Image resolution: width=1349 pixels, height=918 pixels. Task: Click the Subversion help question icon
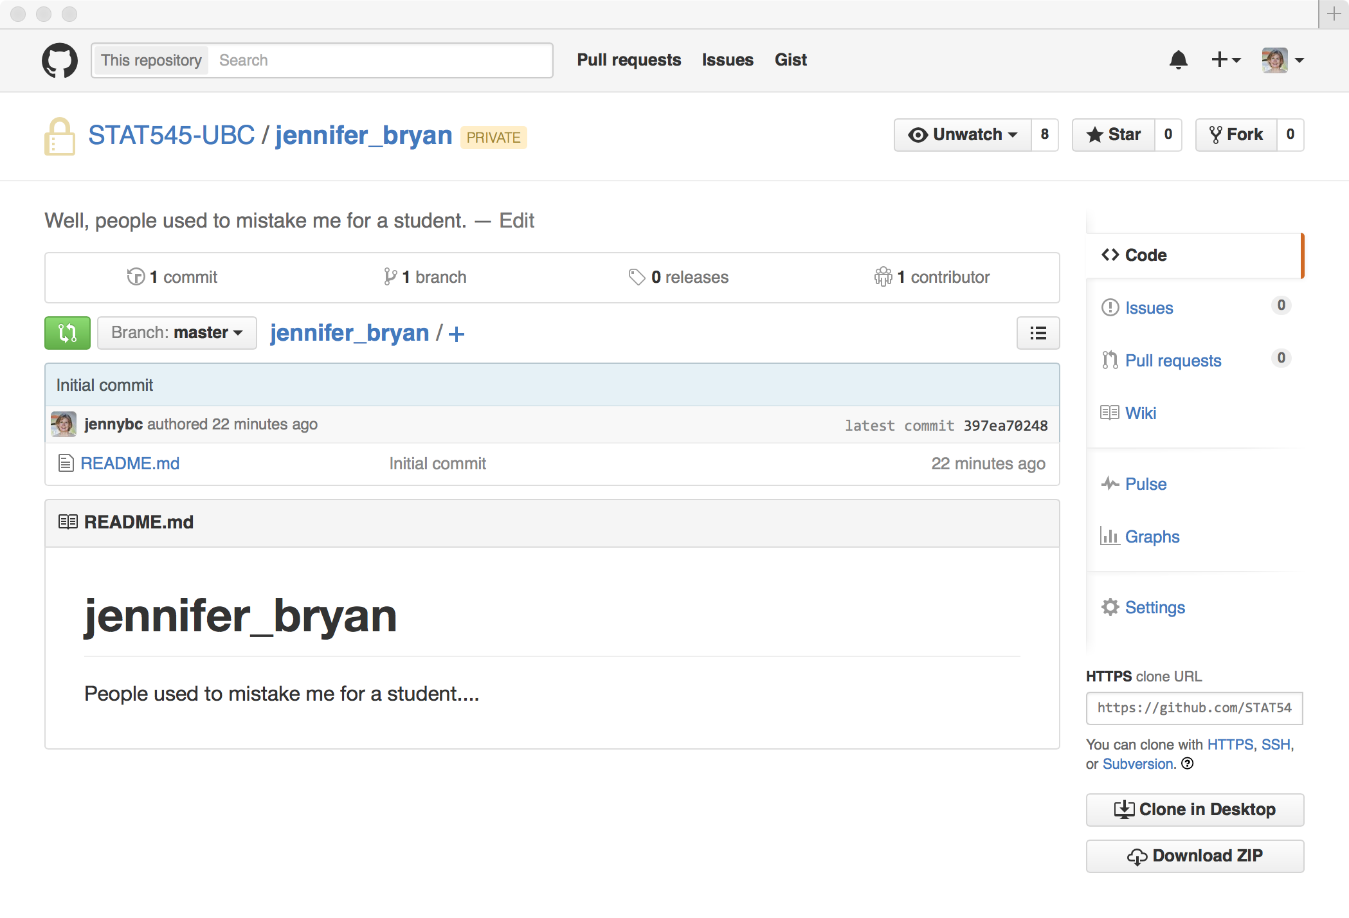click(1188, 764)
